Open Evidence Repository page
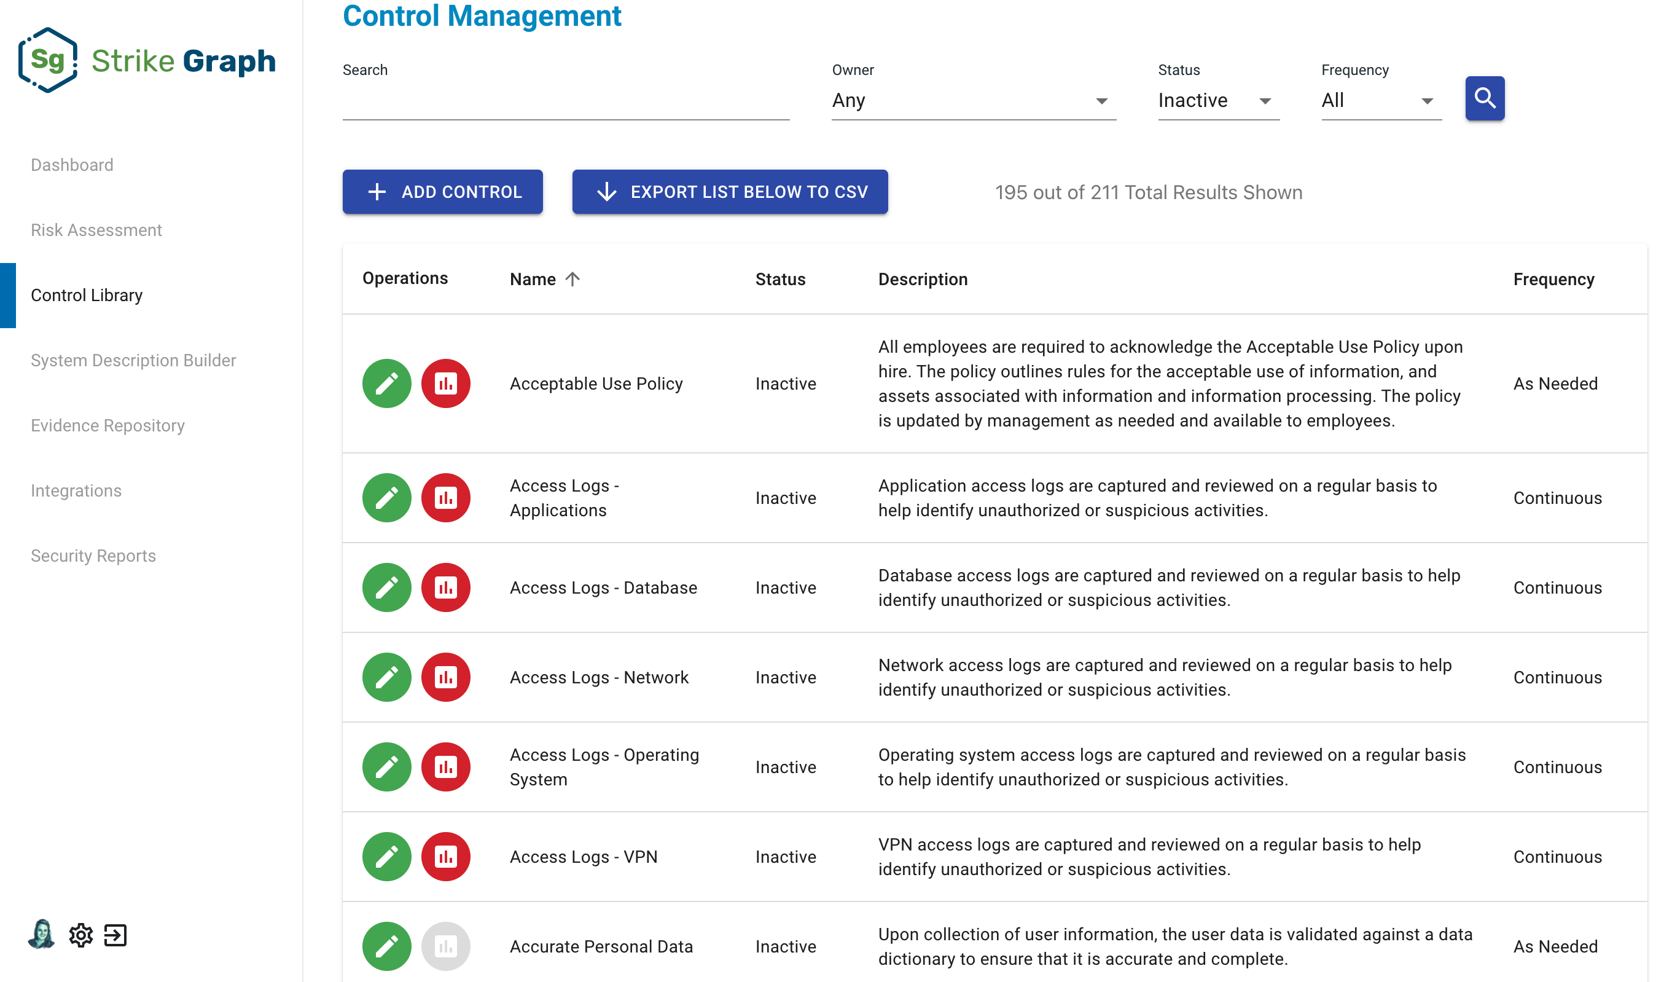This screenshot has height=982, width=1672. (107, 425)
